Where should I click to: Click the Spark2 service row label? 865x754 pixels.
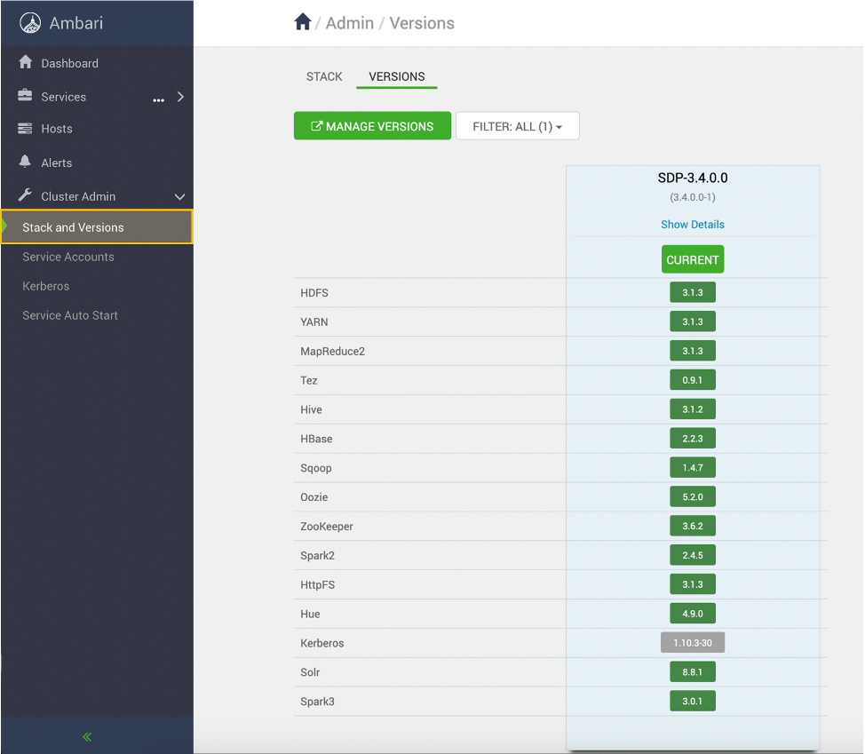(317, 555)
